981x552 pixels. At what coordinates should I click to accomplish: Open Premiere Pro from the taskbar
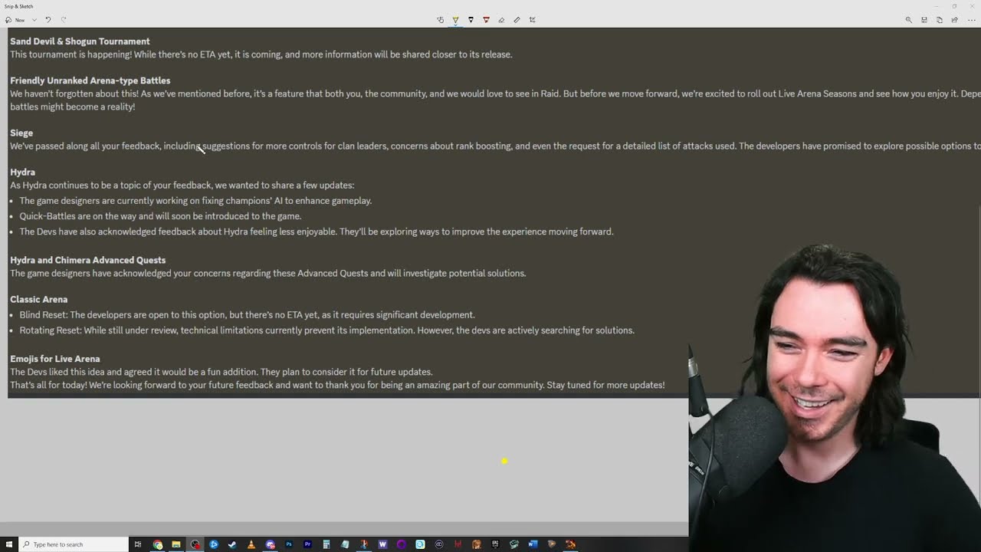[x=308, y=544]
